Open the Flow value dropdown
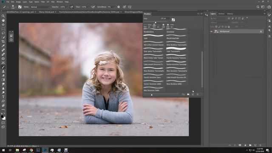 tap(89, 7)
